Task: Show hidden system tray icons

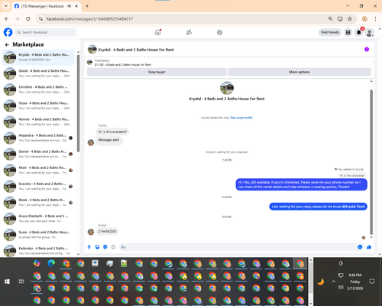Action: click(x=333, y=282)
